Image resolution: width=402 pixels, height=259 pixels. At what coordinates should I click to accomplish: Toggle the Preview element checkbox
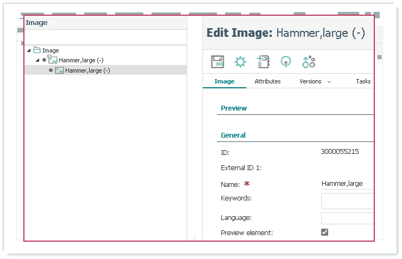tap(325, 232)
